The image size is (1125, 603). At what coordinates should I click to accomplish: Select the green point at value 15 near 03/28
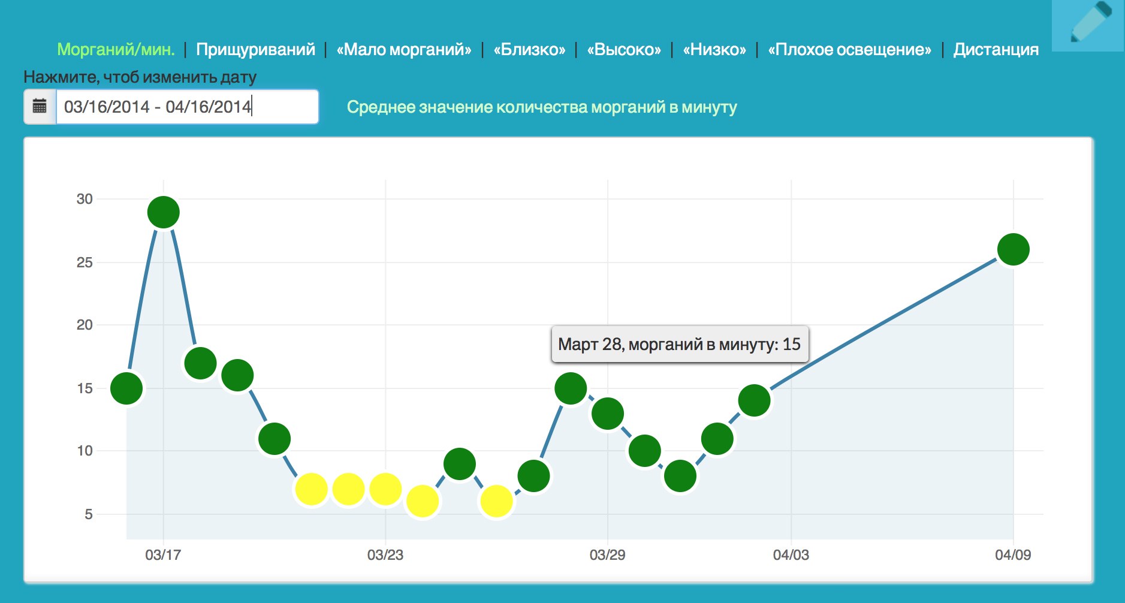click(x=571, y=390)
